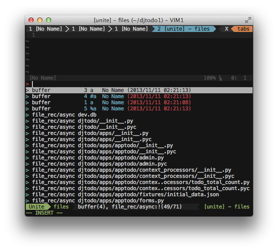Viewport: 278px width, 251px height.
Task: Open fixtures/initial_data.json candidate
Action: pos(139,194)
